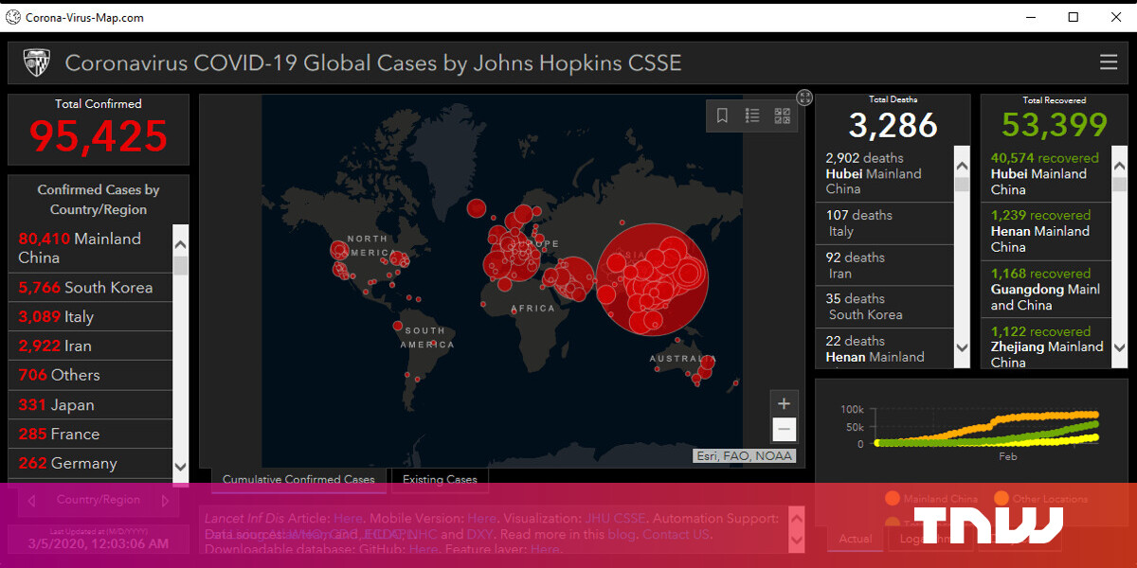Screen dimensions: 1137x568
Task: Zoom in on the map with plus button
Action: 784,403
